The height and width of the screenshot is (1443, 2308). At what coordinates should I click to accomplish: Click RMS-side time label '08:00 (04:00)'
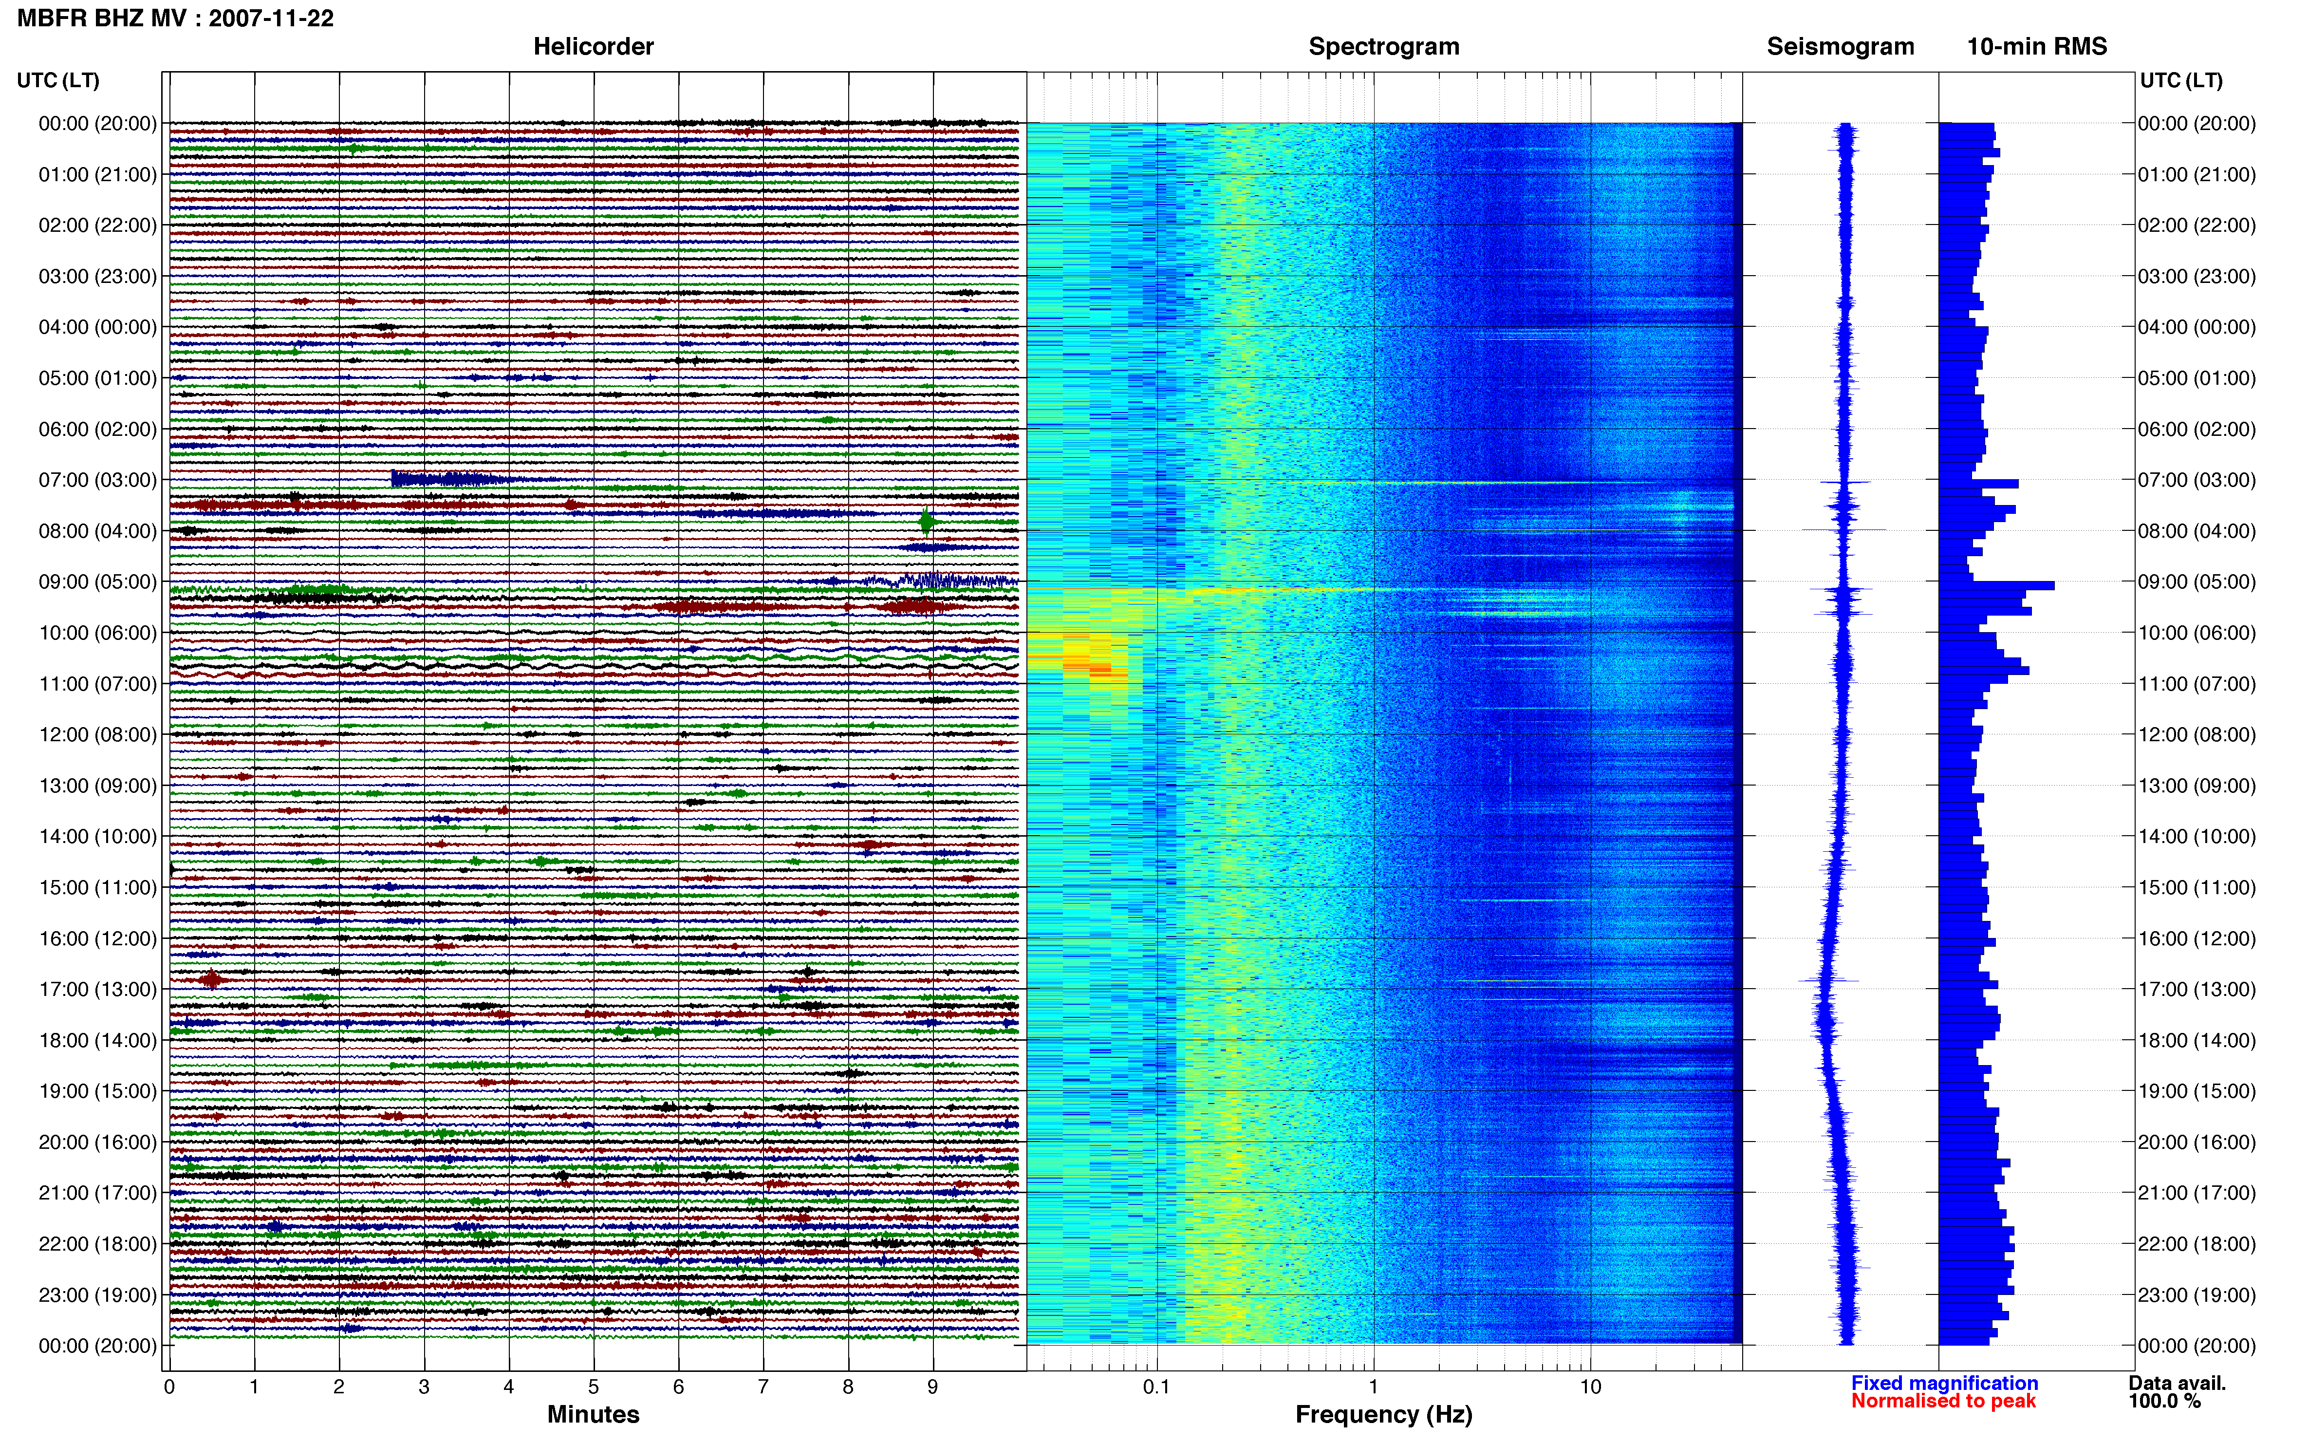(2197, 531)
